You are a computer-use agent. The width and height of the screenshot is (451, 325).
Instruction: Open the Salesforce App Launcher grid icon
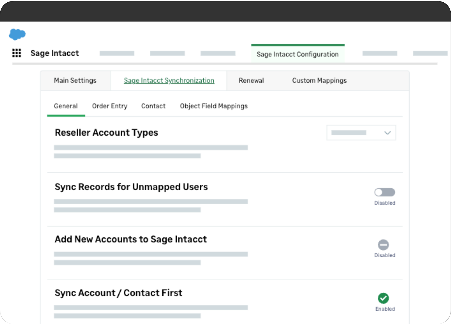tap(17, 53)
